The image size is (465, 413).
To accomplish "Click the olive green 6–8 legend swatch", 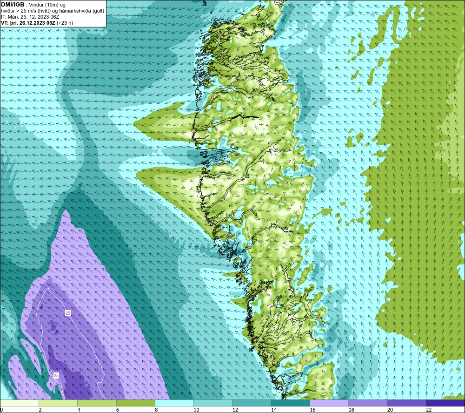I will (135, 403).
